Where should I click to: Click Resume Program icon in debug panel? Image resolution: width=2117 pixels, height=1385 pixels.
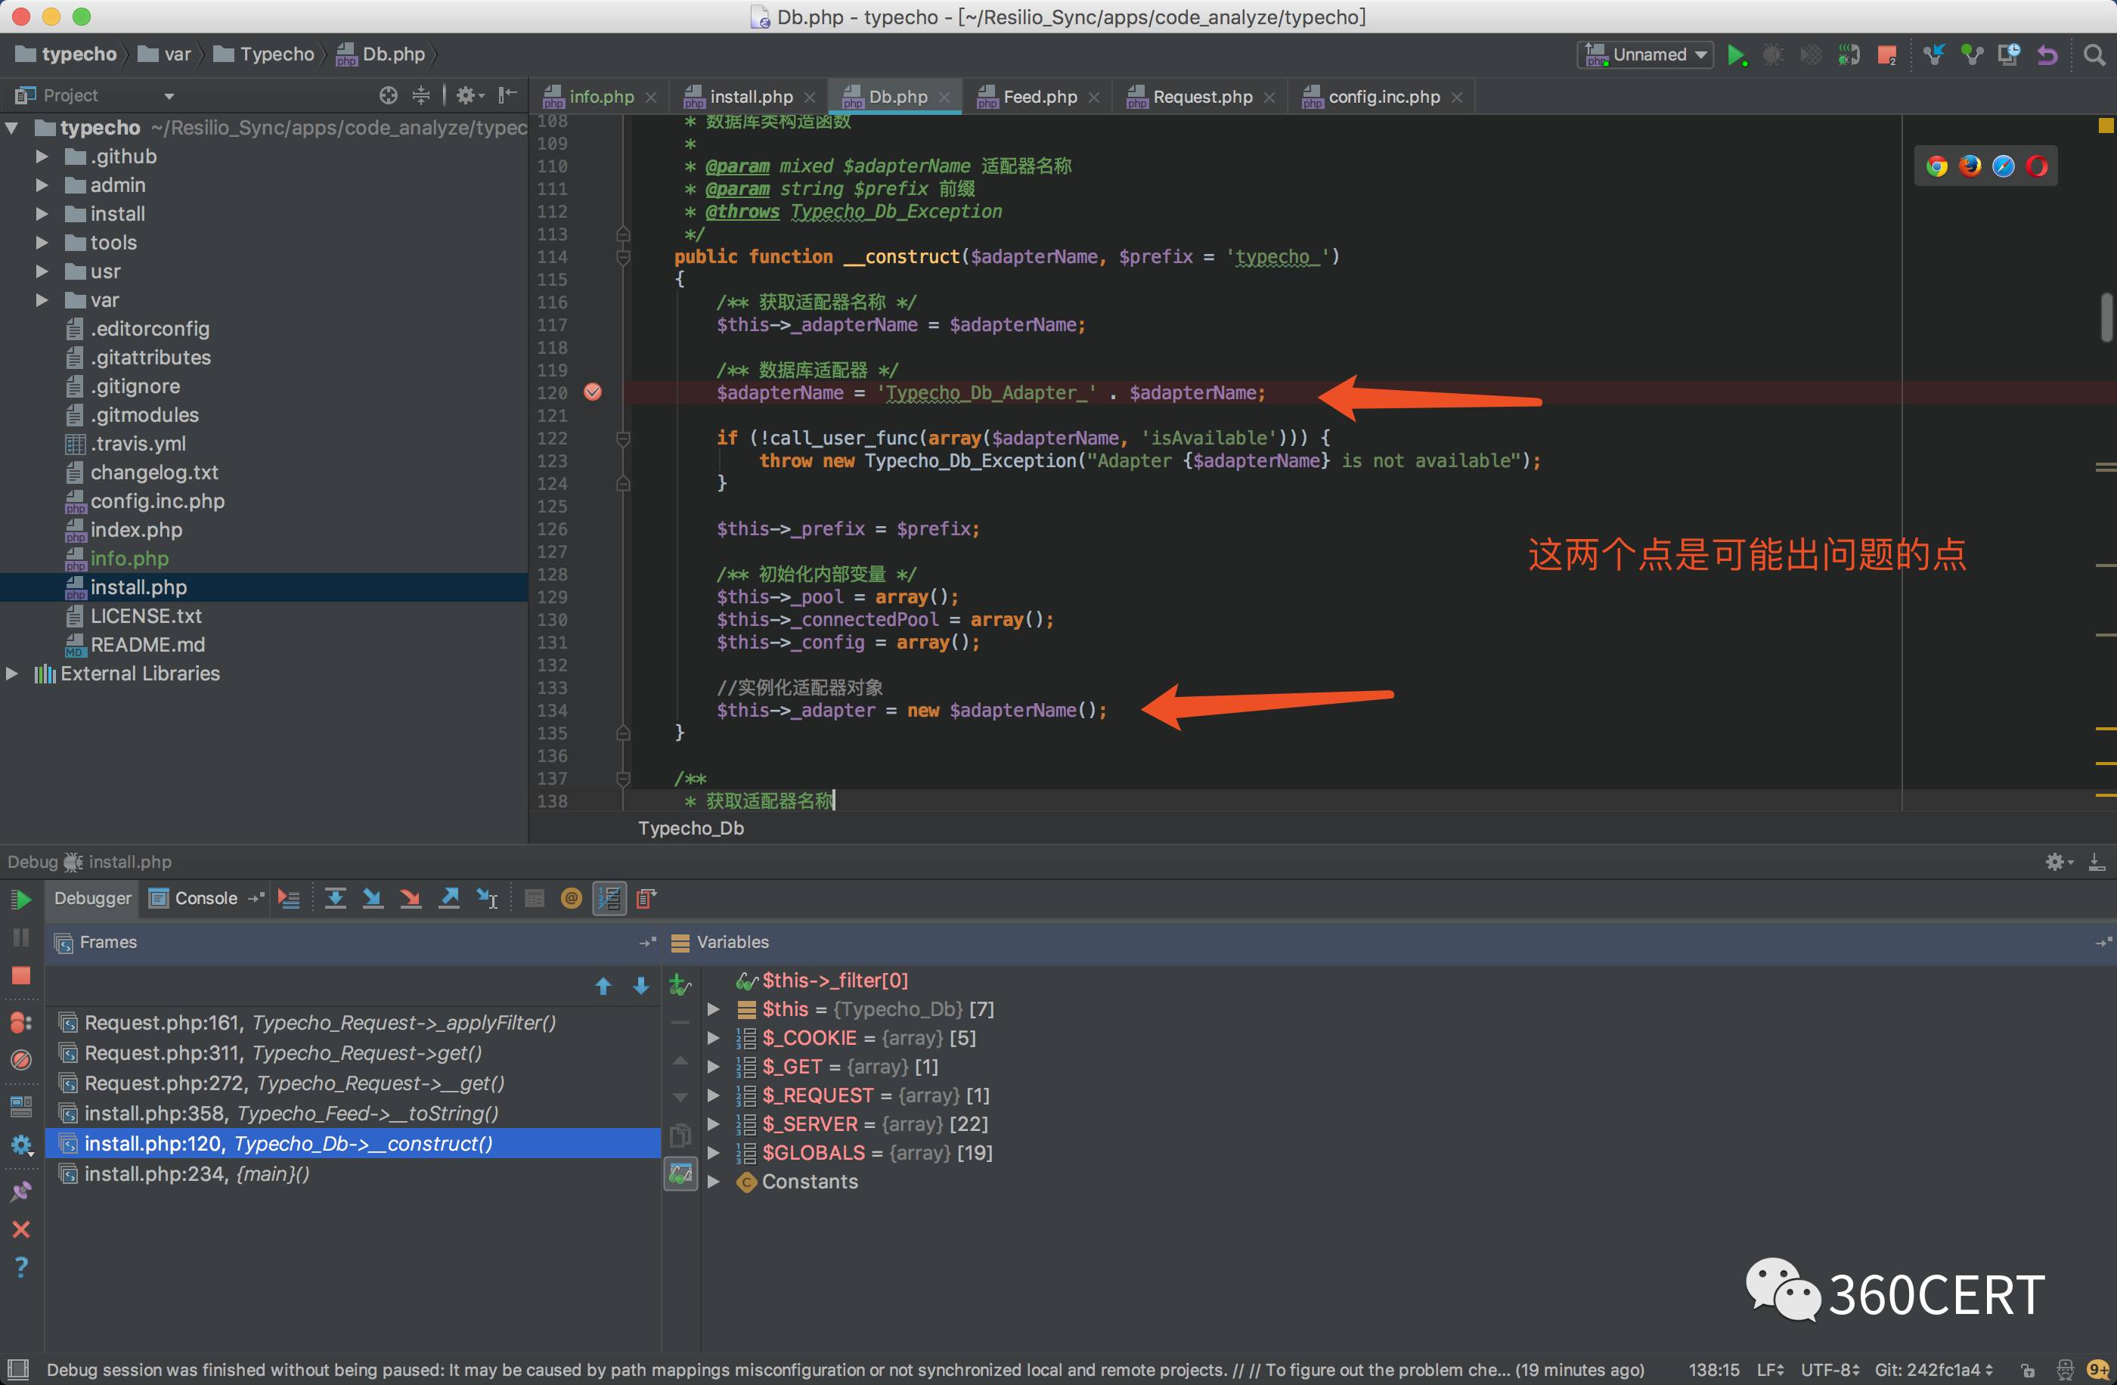pyautogui.click(x=21, y=900)
